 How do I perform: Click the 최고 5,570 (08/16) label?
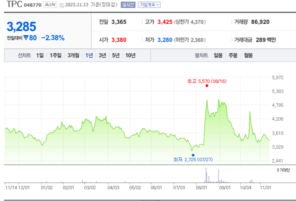pyautogui.click(x=207, y=81)
